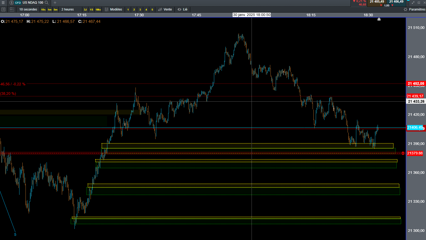
Task: Click the close value C: 21 467,44
Action: pyautogui.click(x=89, y=22)
